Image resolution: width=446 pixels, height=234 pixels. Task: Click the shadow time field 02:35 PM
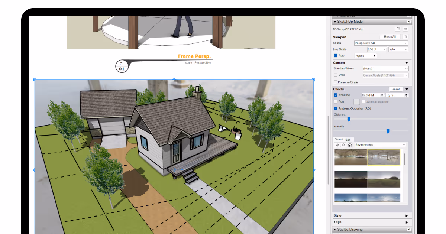(x=371, y=95)
